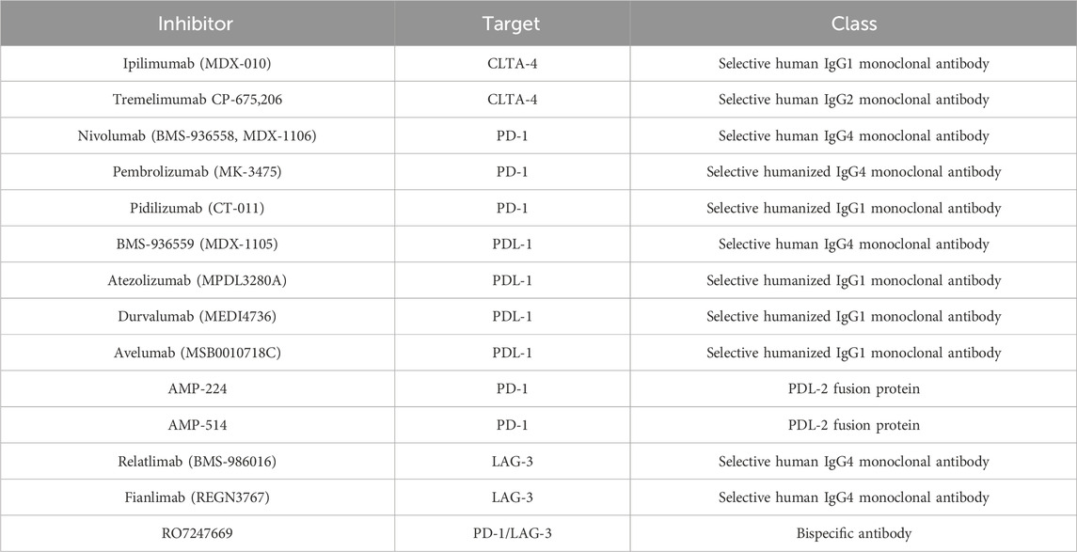
Task: Click the PD-1/LAG-3 target cell
Action: tap(513, 534)
